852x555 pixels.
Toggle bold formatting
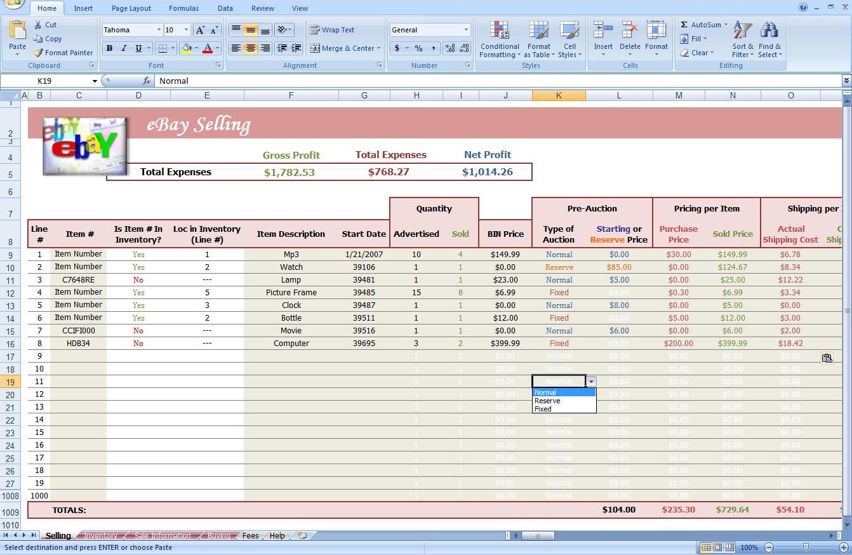click(109, 48)
